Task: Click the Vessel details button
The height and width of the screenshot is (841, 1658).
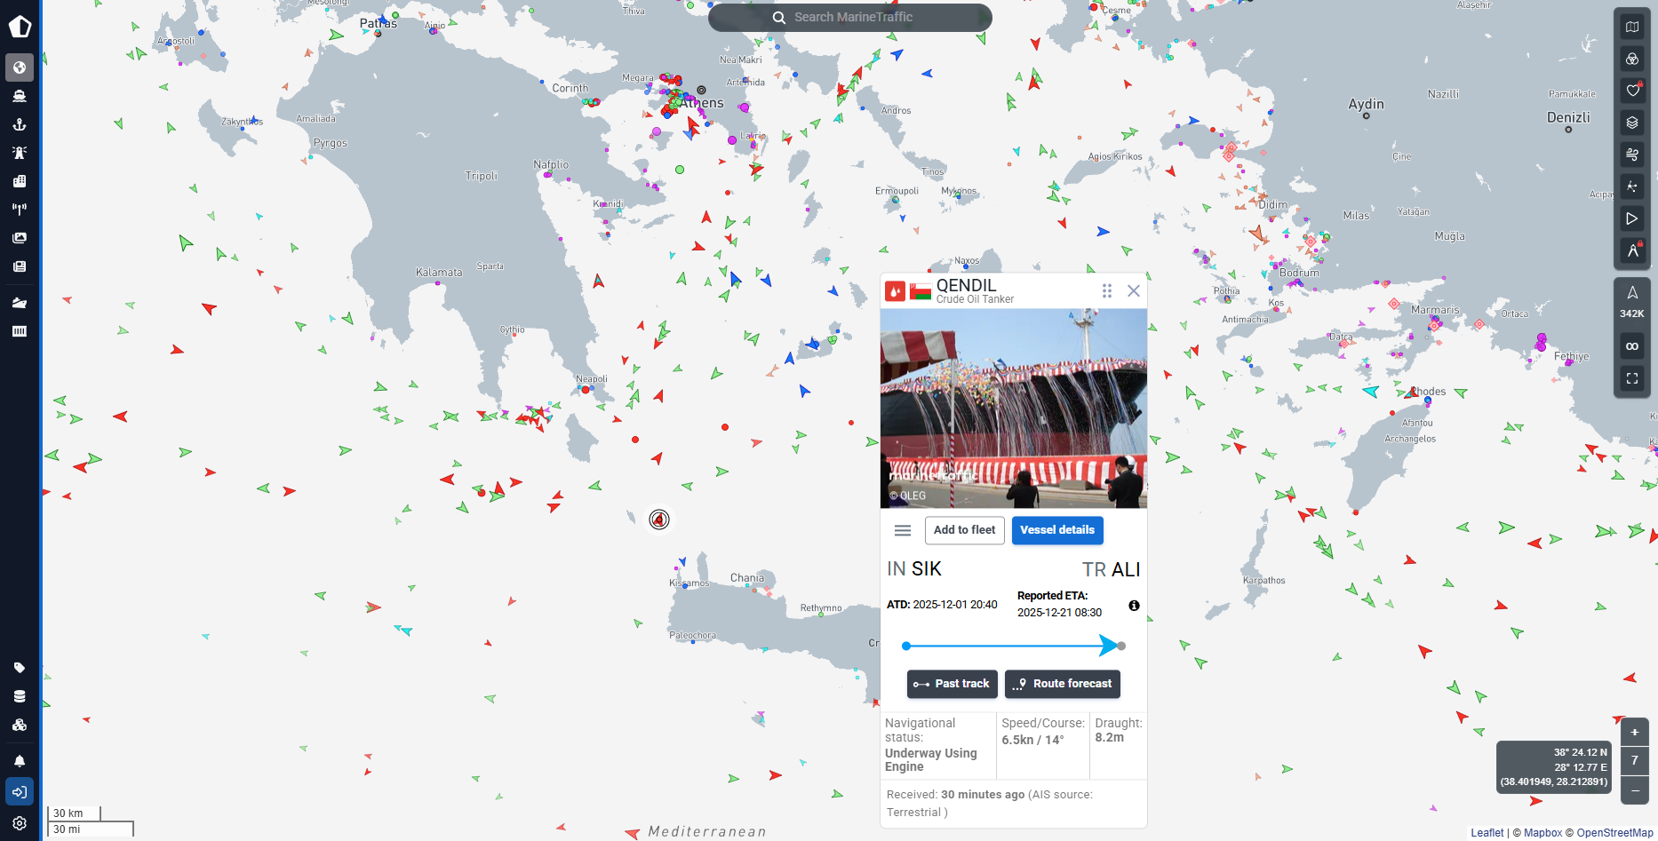Action: click(x=1057, y=530)
